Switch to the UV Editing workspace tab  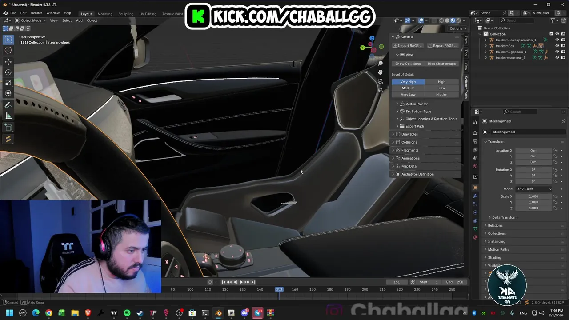(148, 14)
